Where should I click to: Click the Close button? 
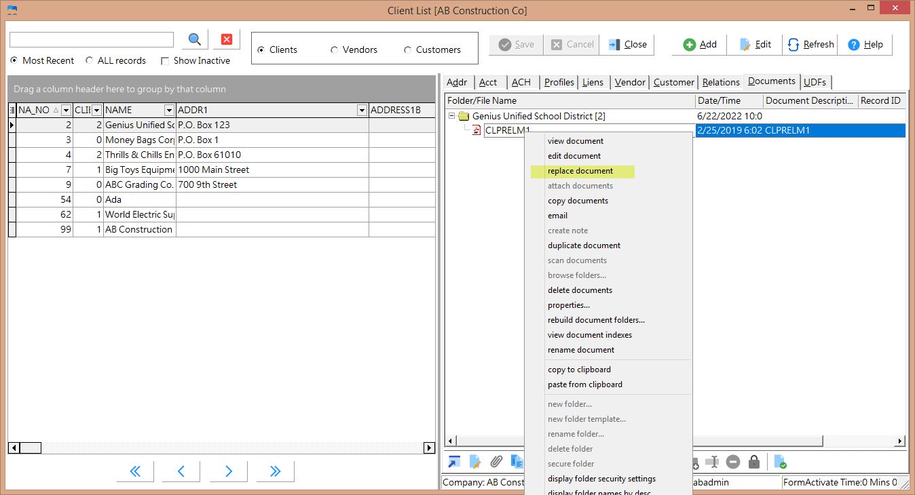coord(627,45)
